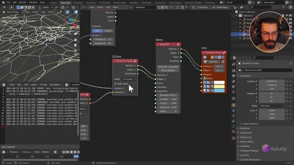Select Explicit evaluate mode

108,31
